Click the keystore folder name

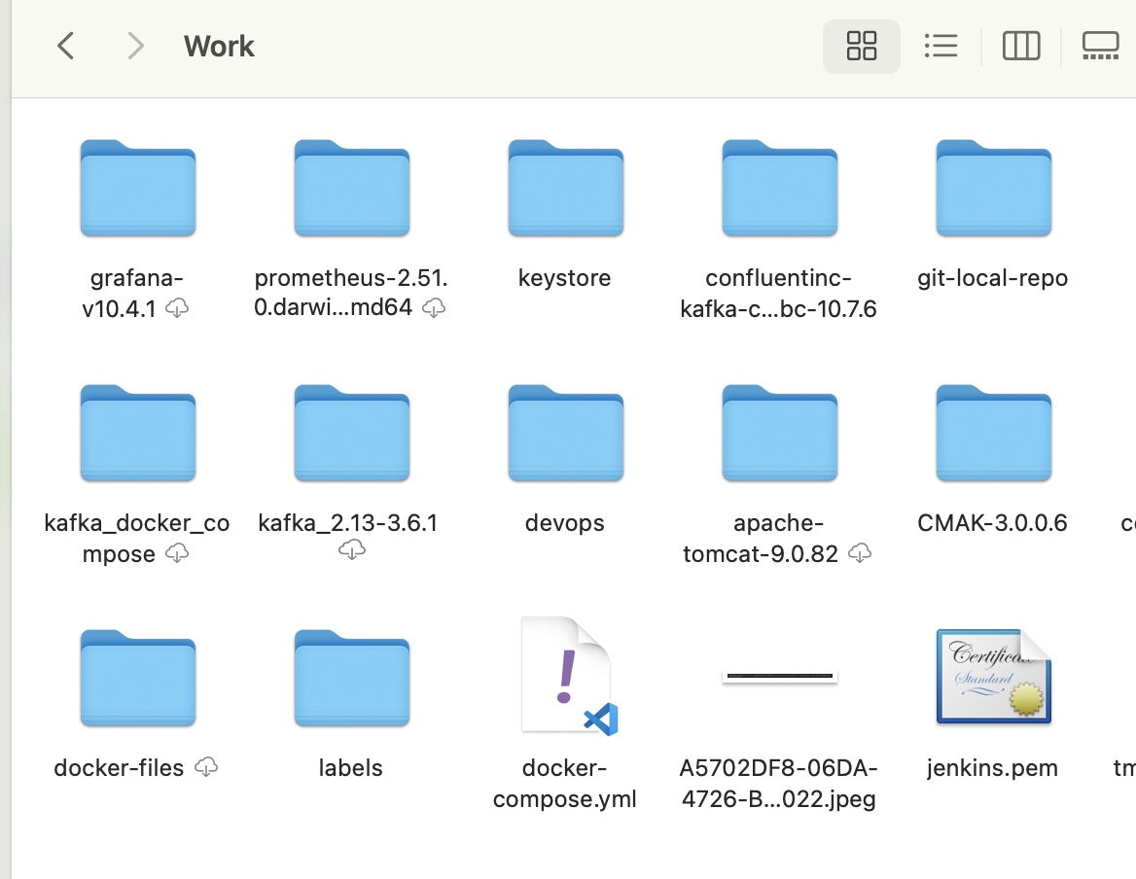click(564, 278)
